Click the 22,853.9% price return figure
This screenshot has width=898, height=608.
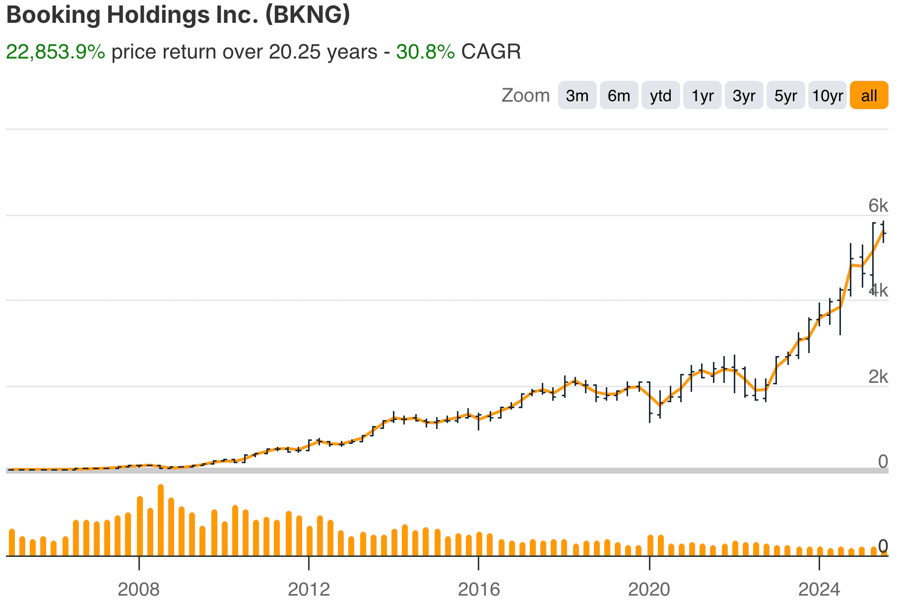[x=56, y=51]
